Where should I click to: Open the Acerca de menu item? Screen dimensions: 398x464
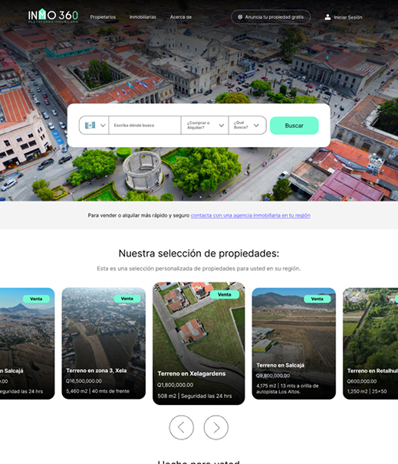tap(181, 17)
